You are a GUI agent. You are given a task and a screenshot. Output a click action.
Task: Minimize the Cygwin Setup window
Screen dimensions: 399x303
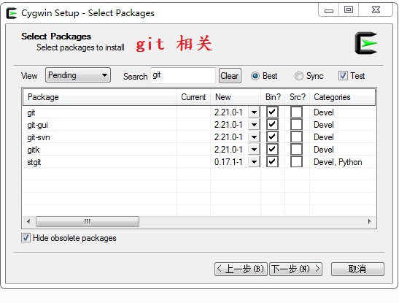pos(329,10)
